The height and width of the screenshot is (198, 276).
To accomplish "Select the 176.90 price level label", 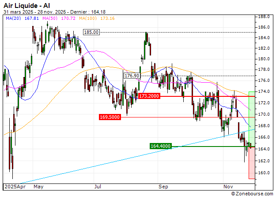I will coord(132,76).
